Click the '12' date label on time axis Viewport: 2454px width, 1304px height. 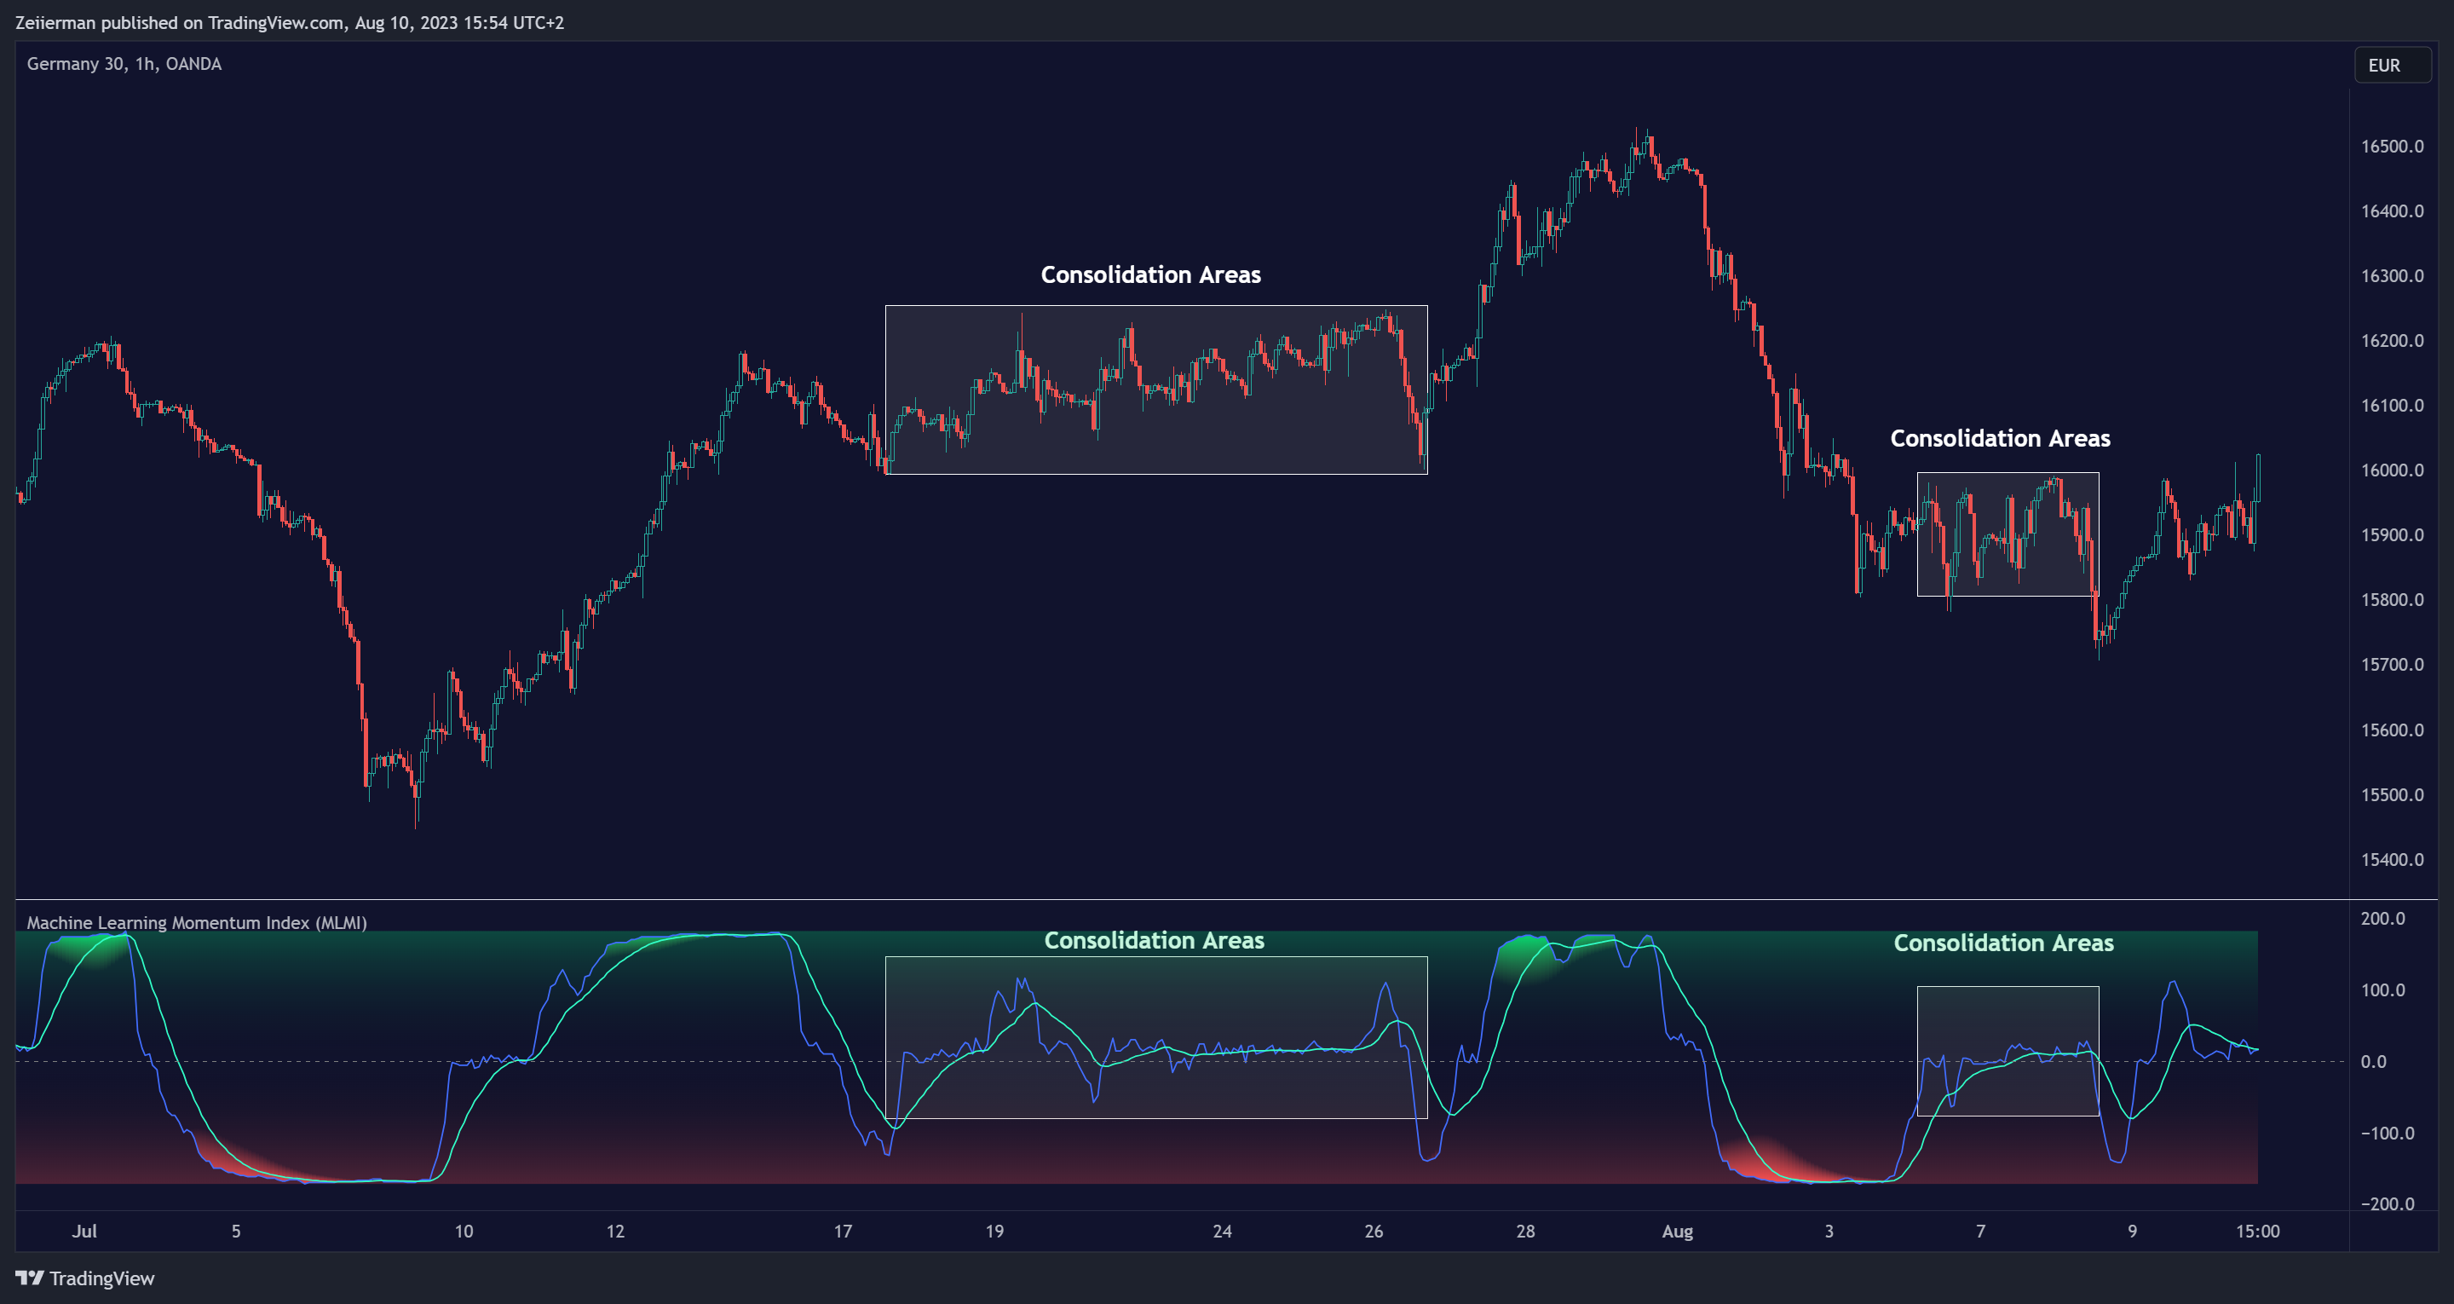[615, 1232]
